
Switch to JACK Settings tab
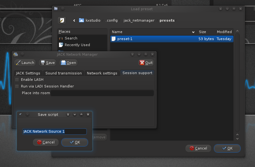[x=28, y=73]
